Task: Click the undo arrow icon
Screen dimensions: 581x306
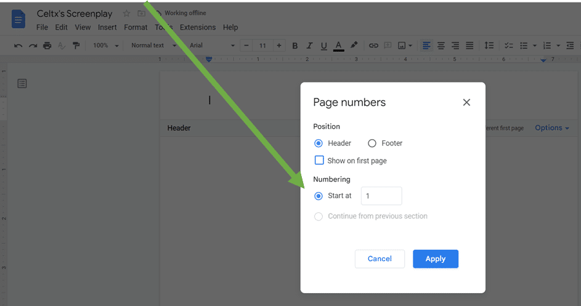Action: (18, 46)
